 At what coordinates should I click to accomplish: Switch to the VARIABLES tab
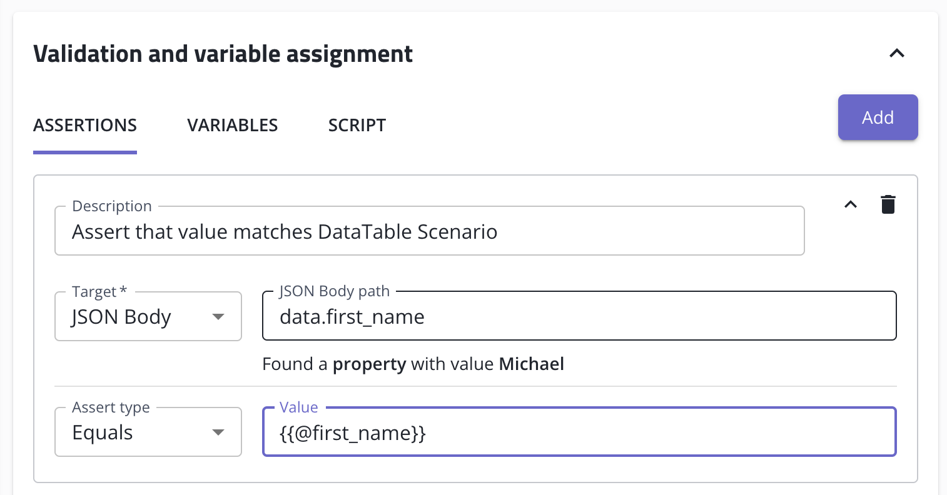point(232,125)
